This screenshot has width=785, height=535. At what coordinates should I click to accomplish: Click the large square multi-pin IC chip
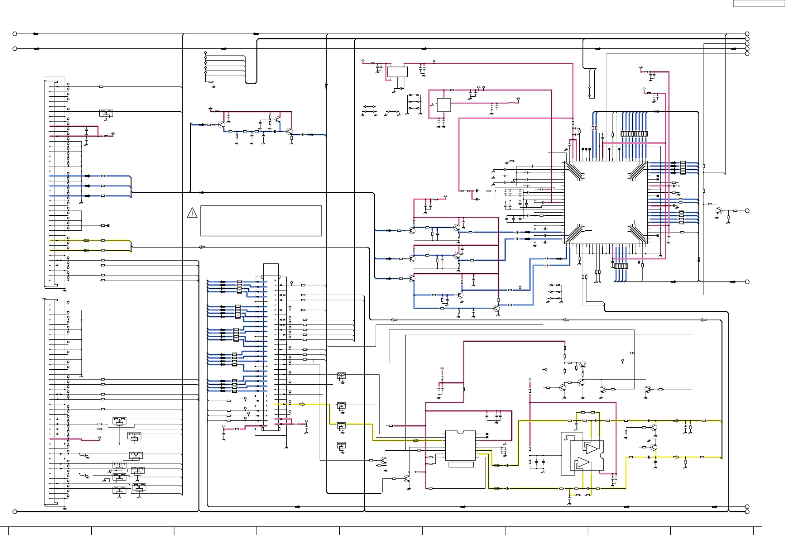click(606, 203)
